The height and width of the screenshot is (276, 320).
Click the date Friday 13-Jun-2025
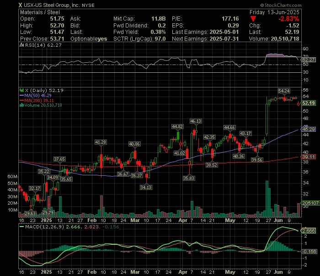pyautogui.click(x=274, y=12)
